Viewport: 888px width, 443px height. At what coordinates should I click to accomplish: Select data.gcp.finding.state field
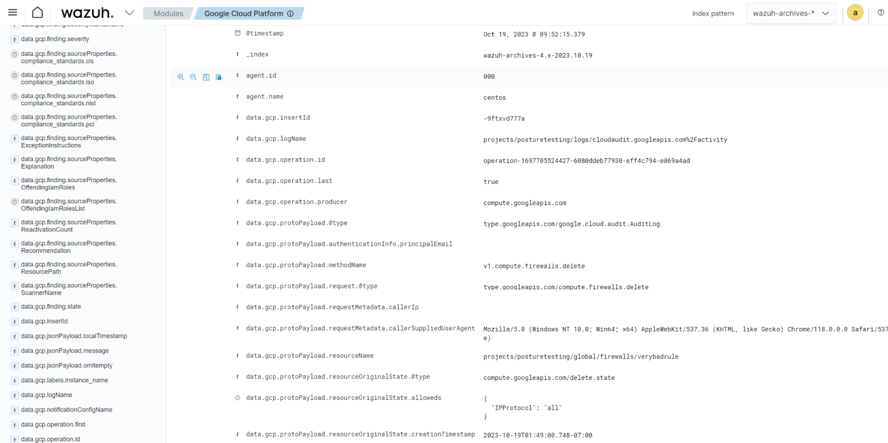coord(51,307)
